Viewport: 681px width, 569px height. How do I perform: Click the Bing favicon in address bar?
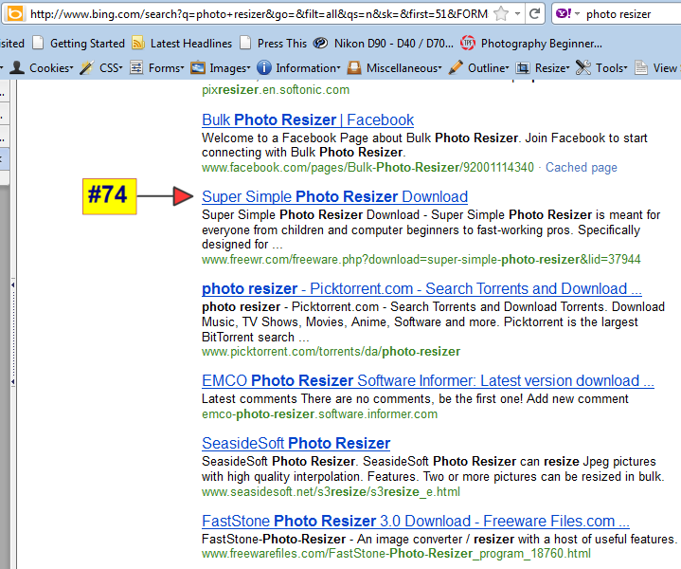point(15,14)
